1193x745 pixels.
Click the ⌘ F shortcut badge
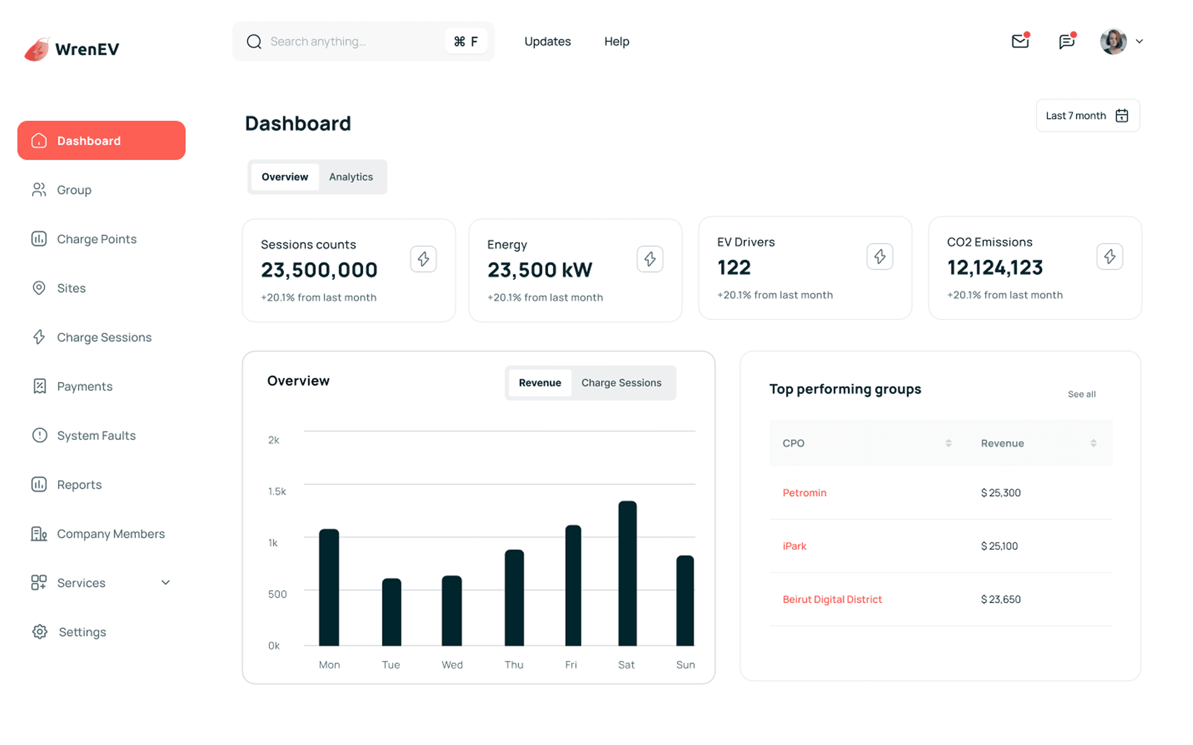tap(466, 41)
